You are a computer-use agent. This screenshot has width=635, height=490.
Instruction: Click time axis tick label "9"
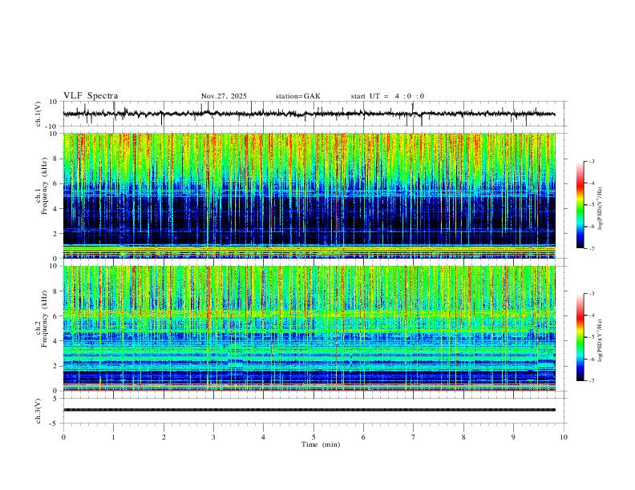coord(513,437)
